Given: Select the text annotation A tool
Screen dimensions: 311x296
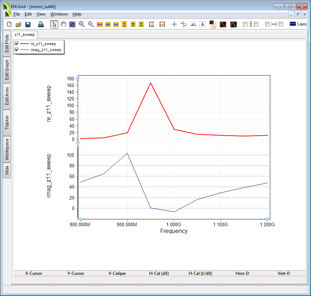Looking at the screenshot, I should click(x=202, y=24).
